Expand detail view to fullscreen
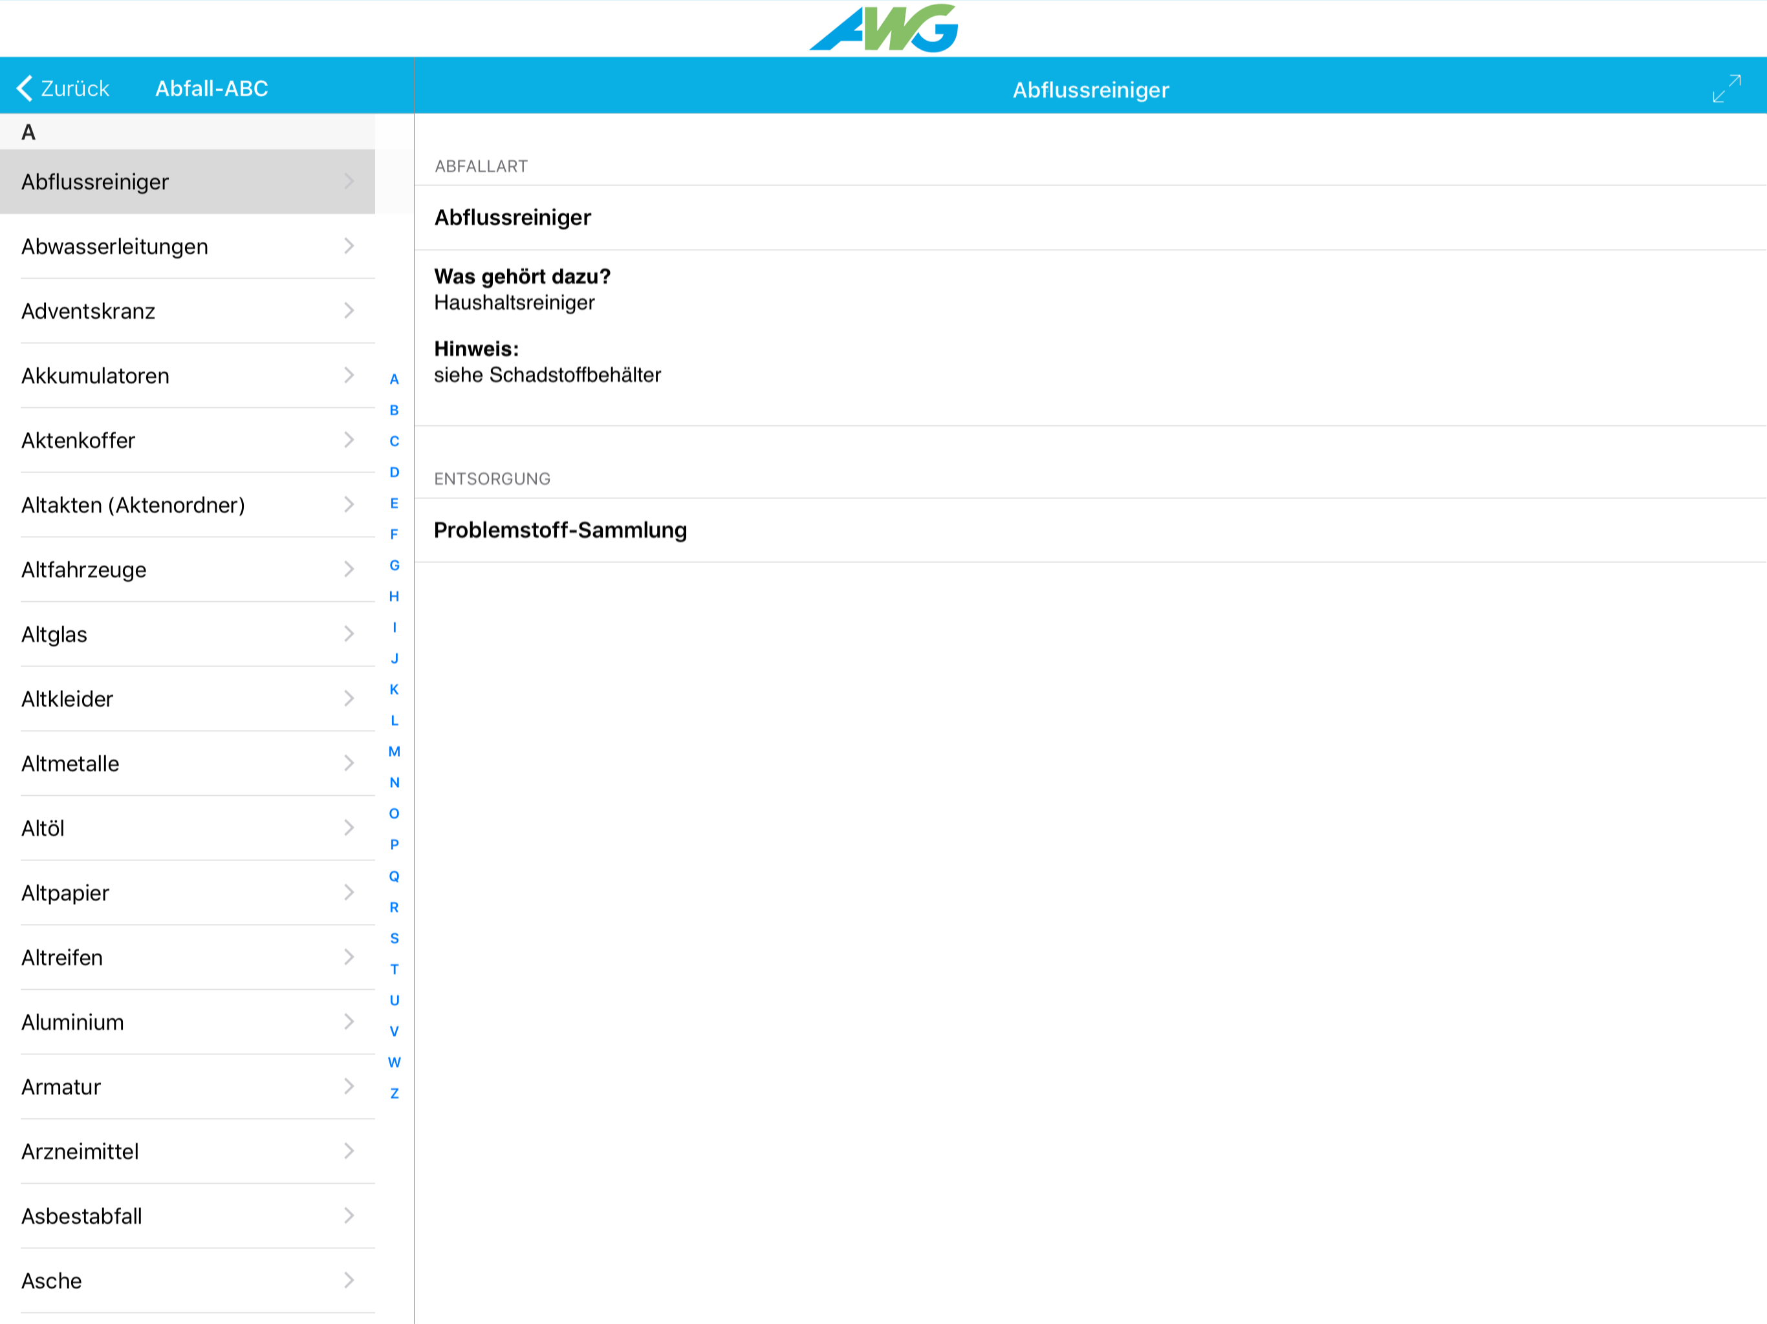Viewport: 1767px width, 1324px height. (1726, 89)
